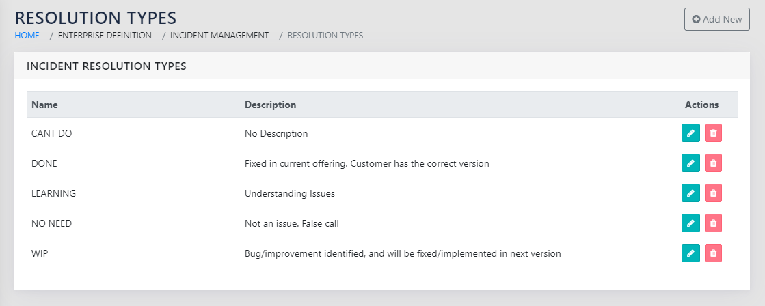Click the edit pencil icon for CANT DO

point(690,133)
